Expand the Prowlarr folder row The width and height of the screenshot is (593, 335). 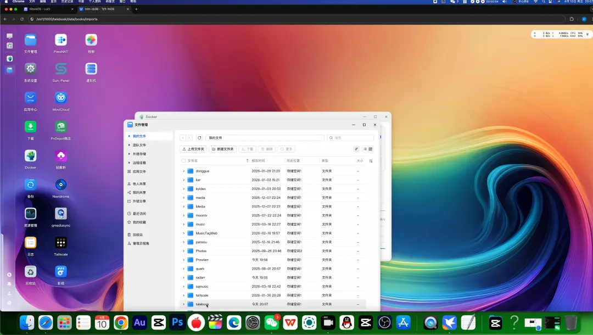184,260
